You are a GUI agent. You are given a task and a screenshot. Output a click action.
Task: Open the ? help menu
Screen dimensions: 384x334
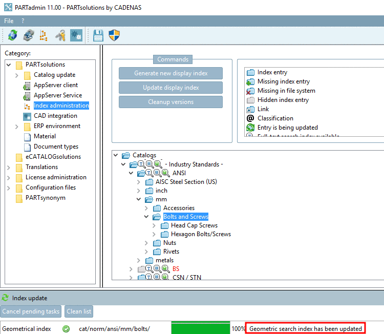(23, 21)
